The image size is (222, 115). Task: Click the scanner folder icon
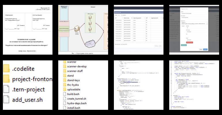point(65,62)
